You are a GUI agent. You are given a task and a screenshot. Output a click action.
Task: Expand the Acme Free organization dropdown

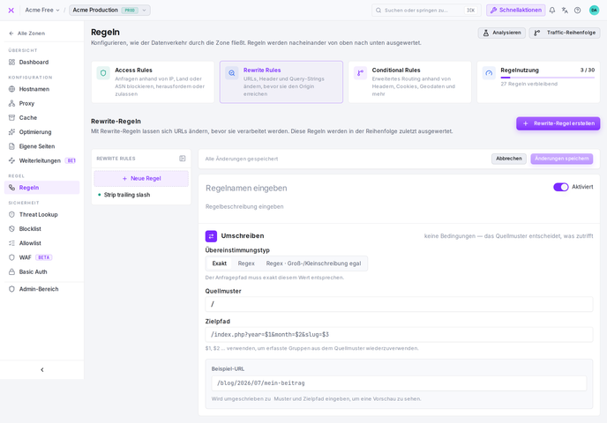point(42,10)
